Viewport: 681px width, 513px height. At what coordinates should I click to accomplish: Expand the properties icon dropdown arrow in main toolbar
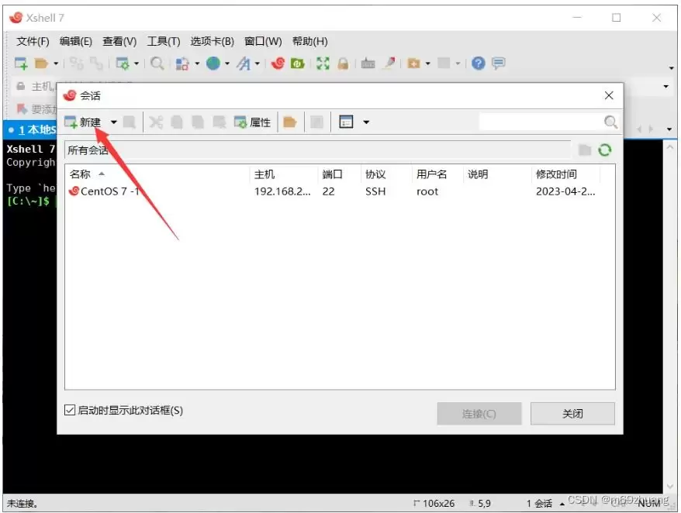coord(137,64)
